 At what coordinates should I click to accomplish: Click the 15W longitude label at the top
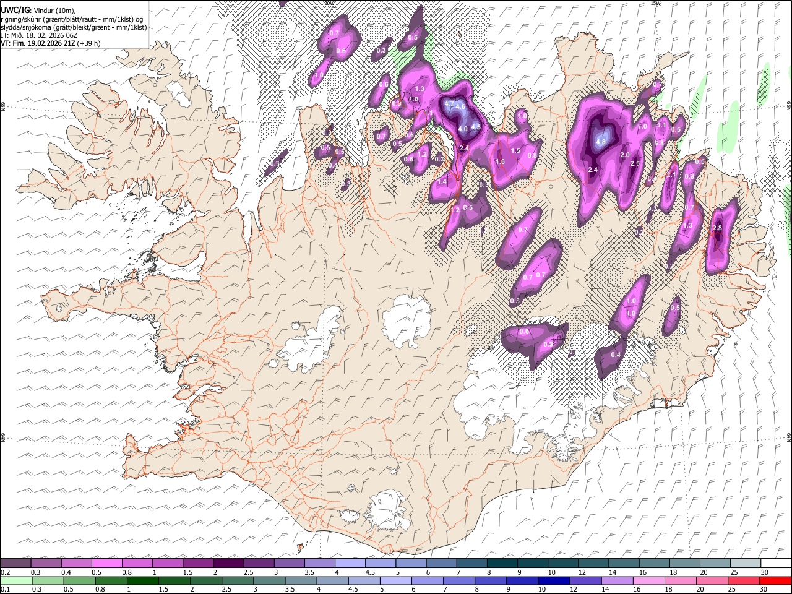point(655,3)
